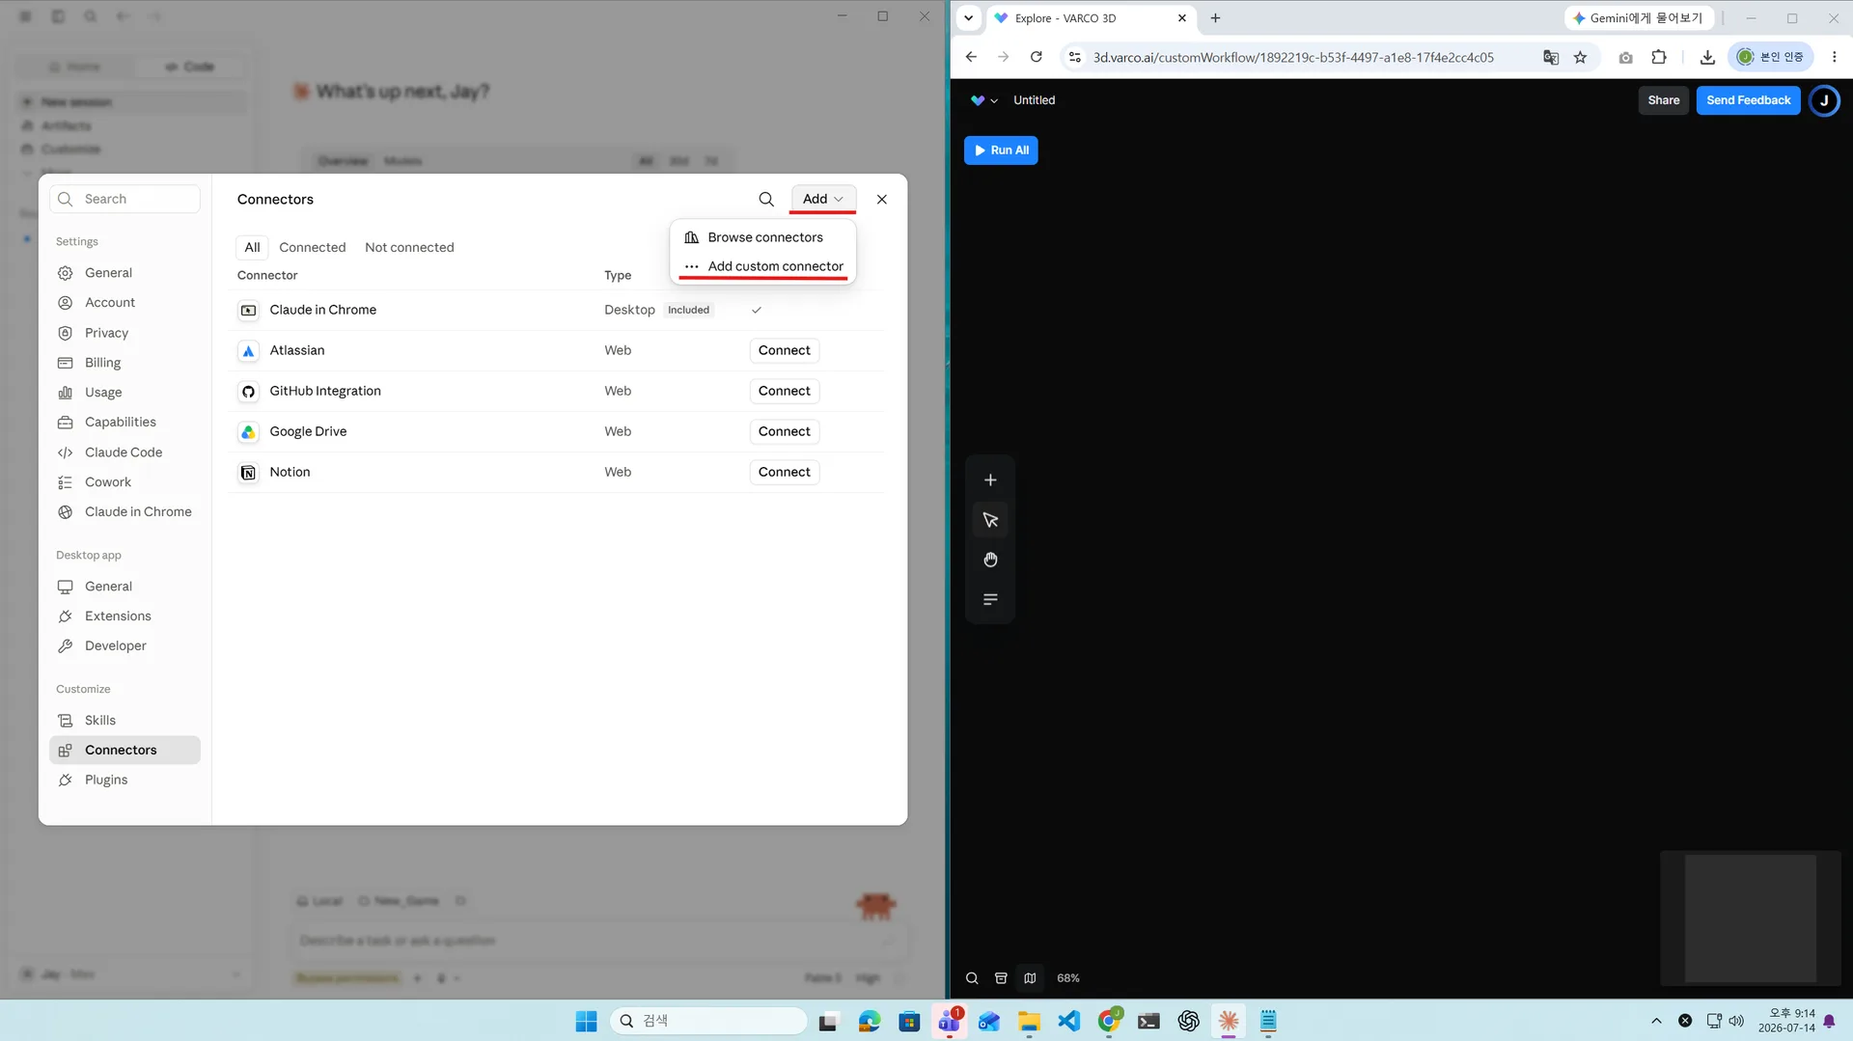The image size is (1853, 1041).
Task: Open Claude Code settings
Action: pos(124,452)
